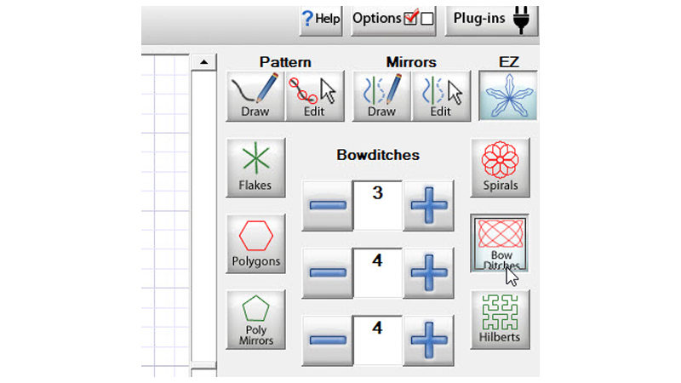The width and height of the screenshot is (681, 383).
Task: Click the scrollbar up arrow
Action: [203, 62]
